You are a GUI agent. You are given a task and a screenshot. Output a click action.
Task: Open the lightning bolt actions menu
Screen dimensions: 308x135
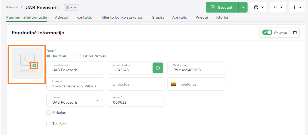tap(278, 7)
